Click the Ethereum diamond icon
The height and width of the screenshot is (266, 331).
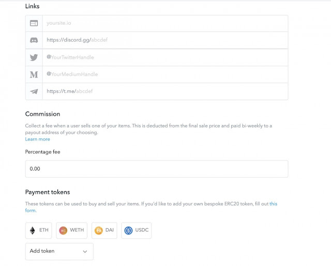pyautogui.click(x=32, y=230)
